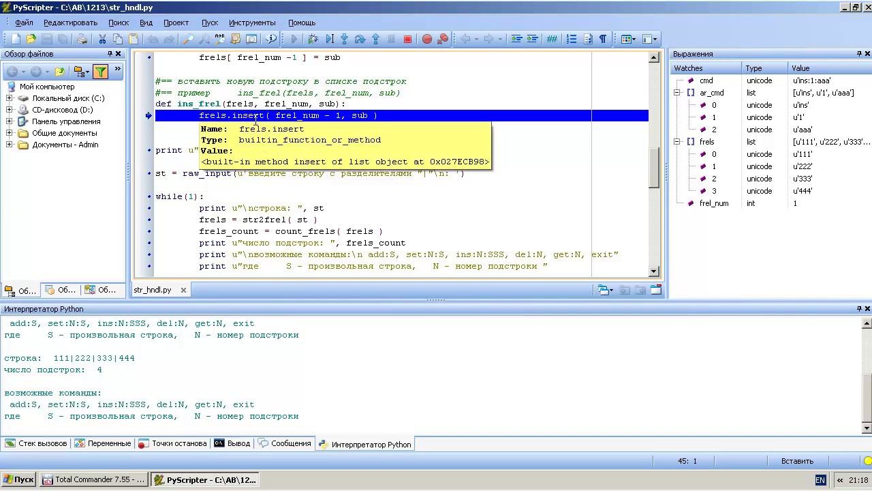This screenshot has width=872, height=491.
Task: Click the Replace A→B icon
Action: [x=219, y=39]
